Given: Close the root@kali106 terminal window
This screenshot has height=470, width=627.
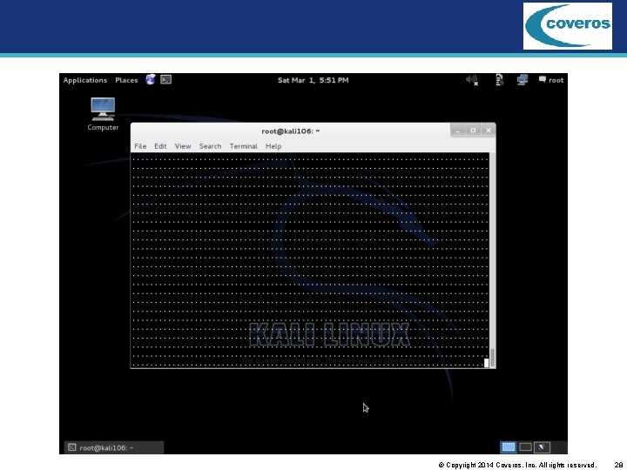Looking at the screenshot, I should pos(489,131).
